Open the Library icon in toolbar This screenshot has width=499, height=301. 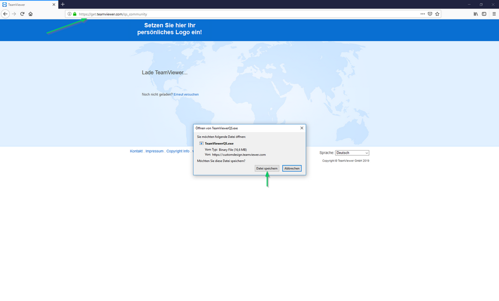coord(476,14)
